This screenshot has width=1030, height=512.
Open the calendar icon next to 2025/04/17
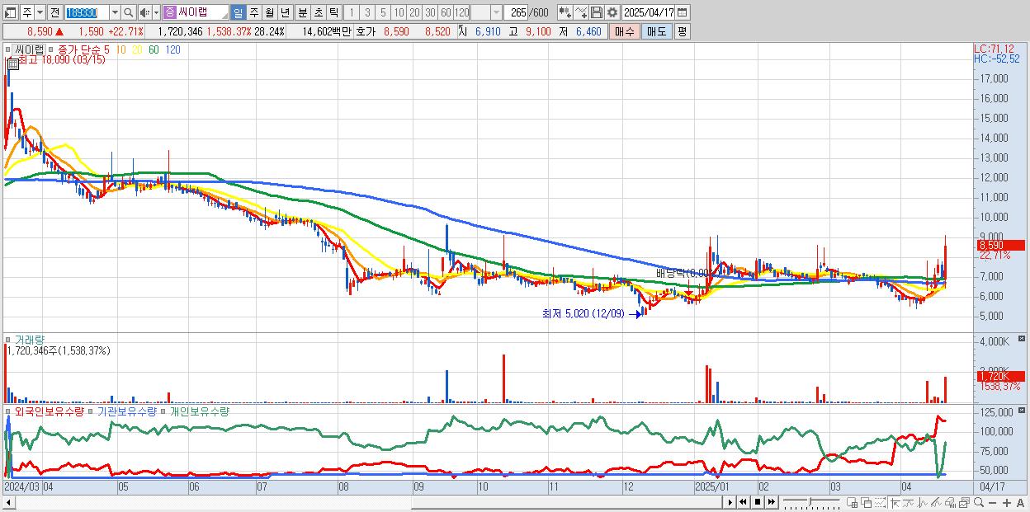pyautogui.click(x=683, y=12)
